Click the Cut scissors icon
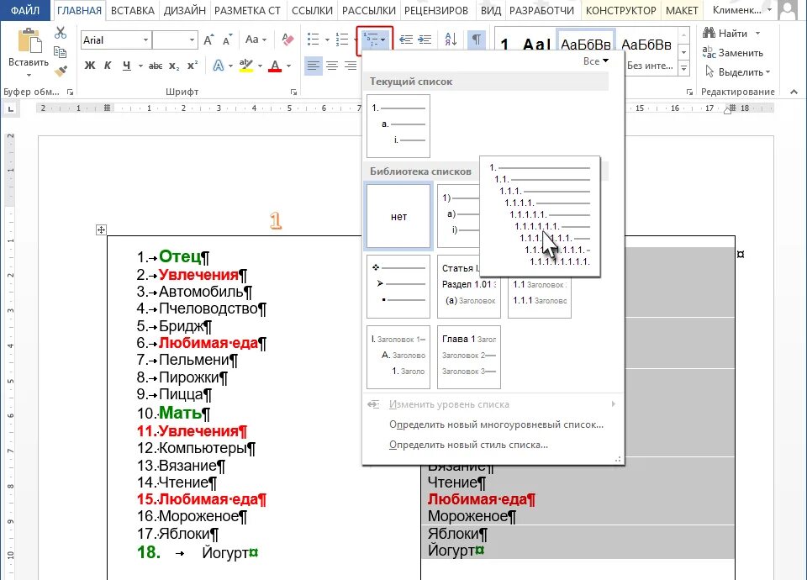Image resolution: width=807 pixels, height=580 pixels. (61, 33)
